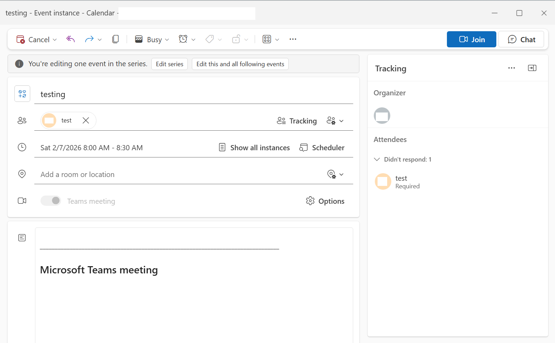Image resolution: width=555 pixels, height=343 pixels.
Task: Click the Organizer avatar
Action: 382,116
